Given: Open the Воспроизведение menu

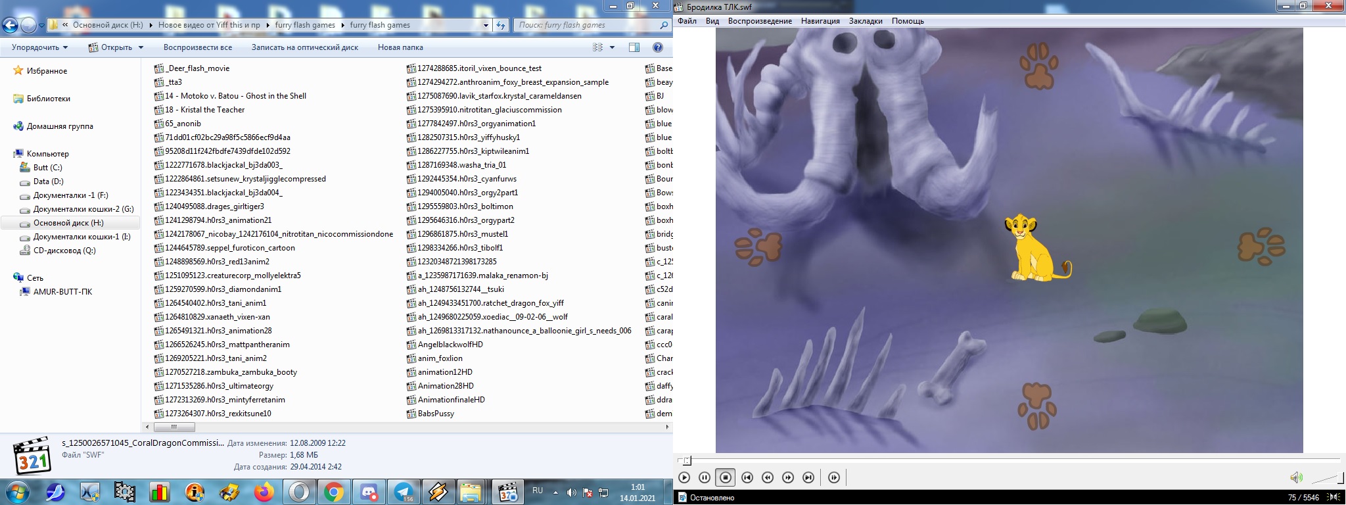Looking at the screenshot, I should pos(760,21).
